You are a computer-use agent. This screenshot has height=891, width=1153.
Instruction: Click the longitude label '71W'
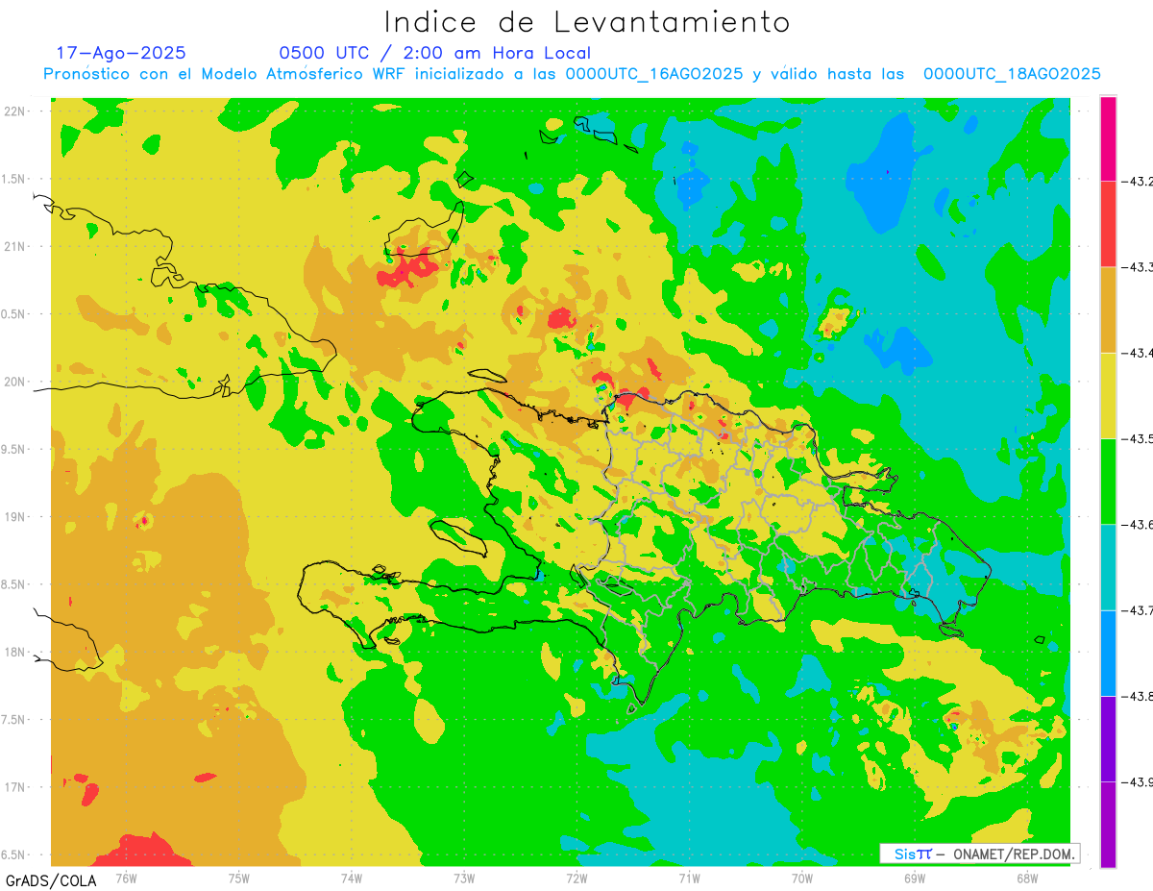689,878
